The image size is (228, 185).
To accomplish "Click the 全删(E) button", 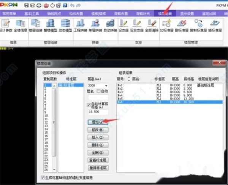I will pyautogui.click(x=98, y=153).
